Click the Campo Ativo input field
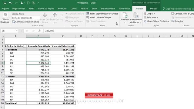This screenshot has width=194, height=109. [26, 18]
